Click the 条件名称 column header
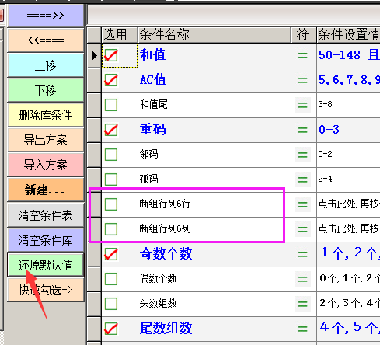 [x=214, y=35]
